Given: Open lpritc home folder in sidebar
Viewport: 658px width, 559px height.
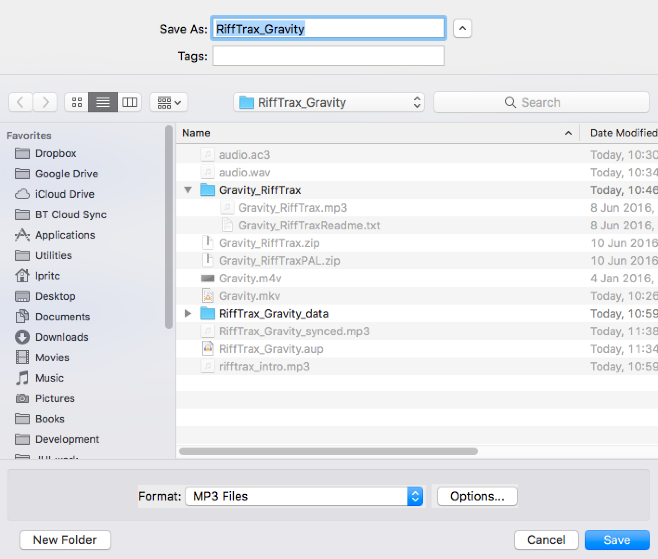Looking at the screenshot, I should pyautogui.click(x=37, y=276).
